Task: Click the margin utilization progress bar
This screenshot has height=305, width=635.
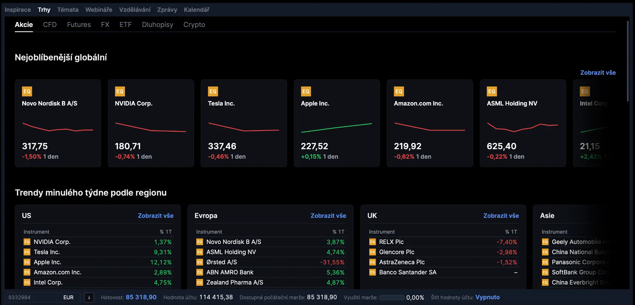Action: (x=392, y=298)
